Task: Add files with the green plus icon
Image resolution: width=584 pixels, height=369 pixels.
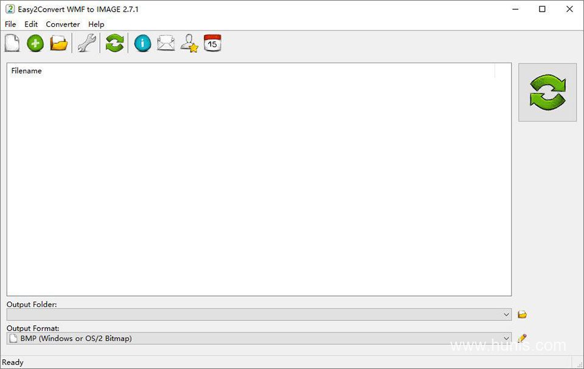Action: [35, 43]
